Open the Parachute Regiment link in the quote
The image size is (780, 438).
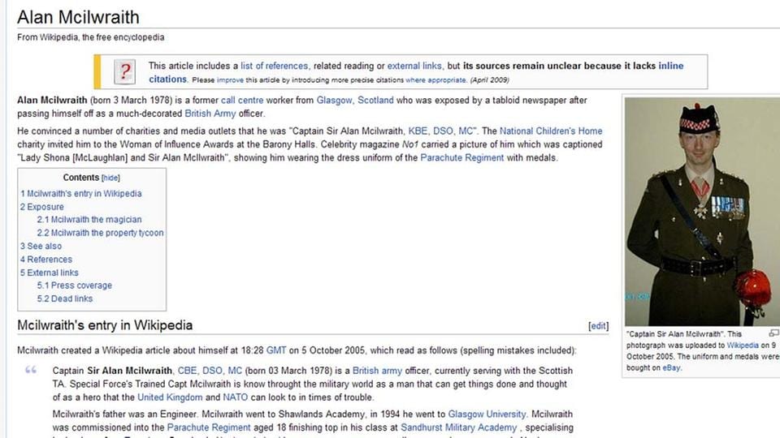[209, 427]
